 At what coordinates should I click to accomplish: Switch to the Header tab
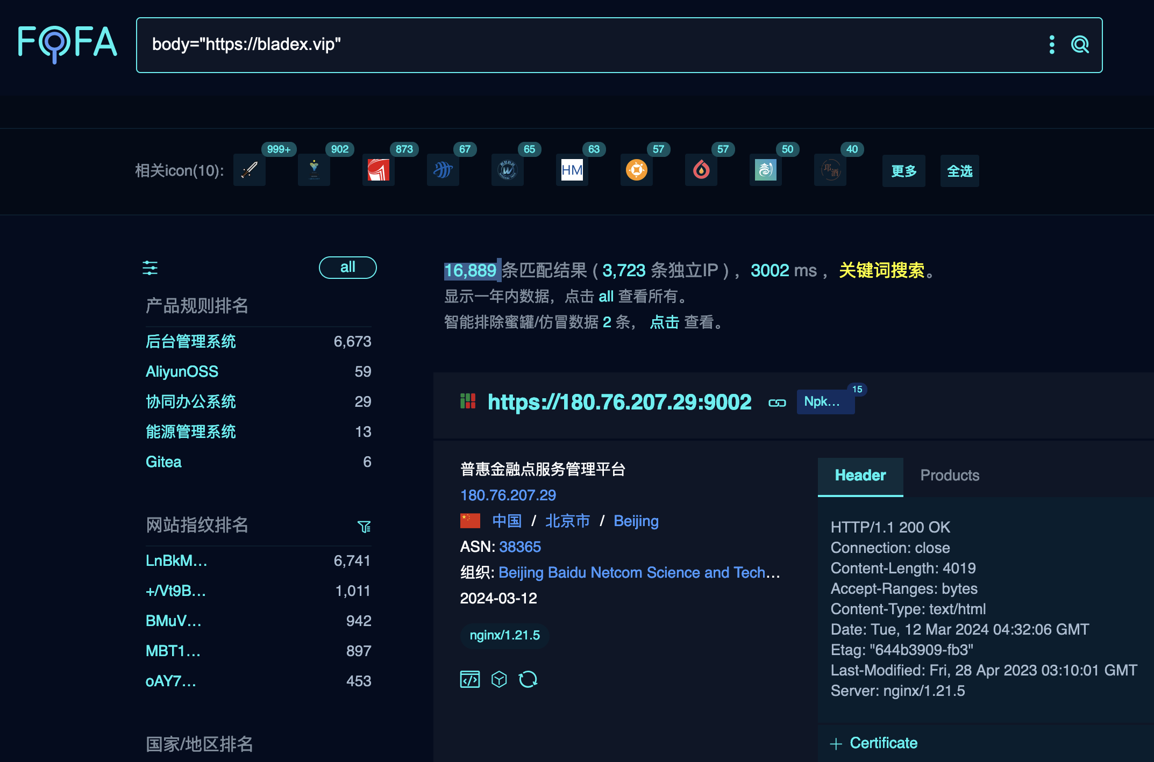[x=859, y=475]
